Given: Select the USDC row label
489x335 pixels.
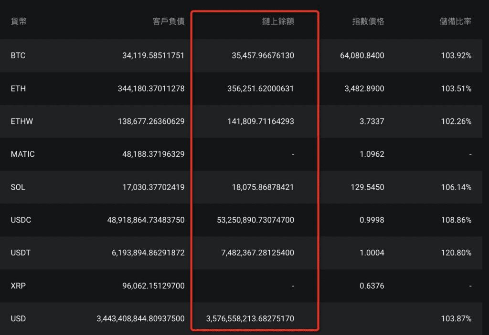Looking at the screenshot, I should click(x=21, y=220).
